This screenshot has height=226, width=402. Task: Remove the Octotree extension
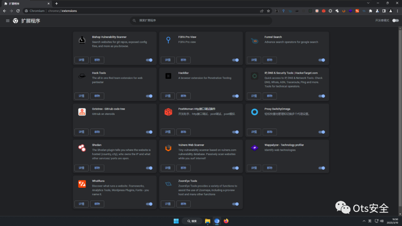(x=97, y=132)
